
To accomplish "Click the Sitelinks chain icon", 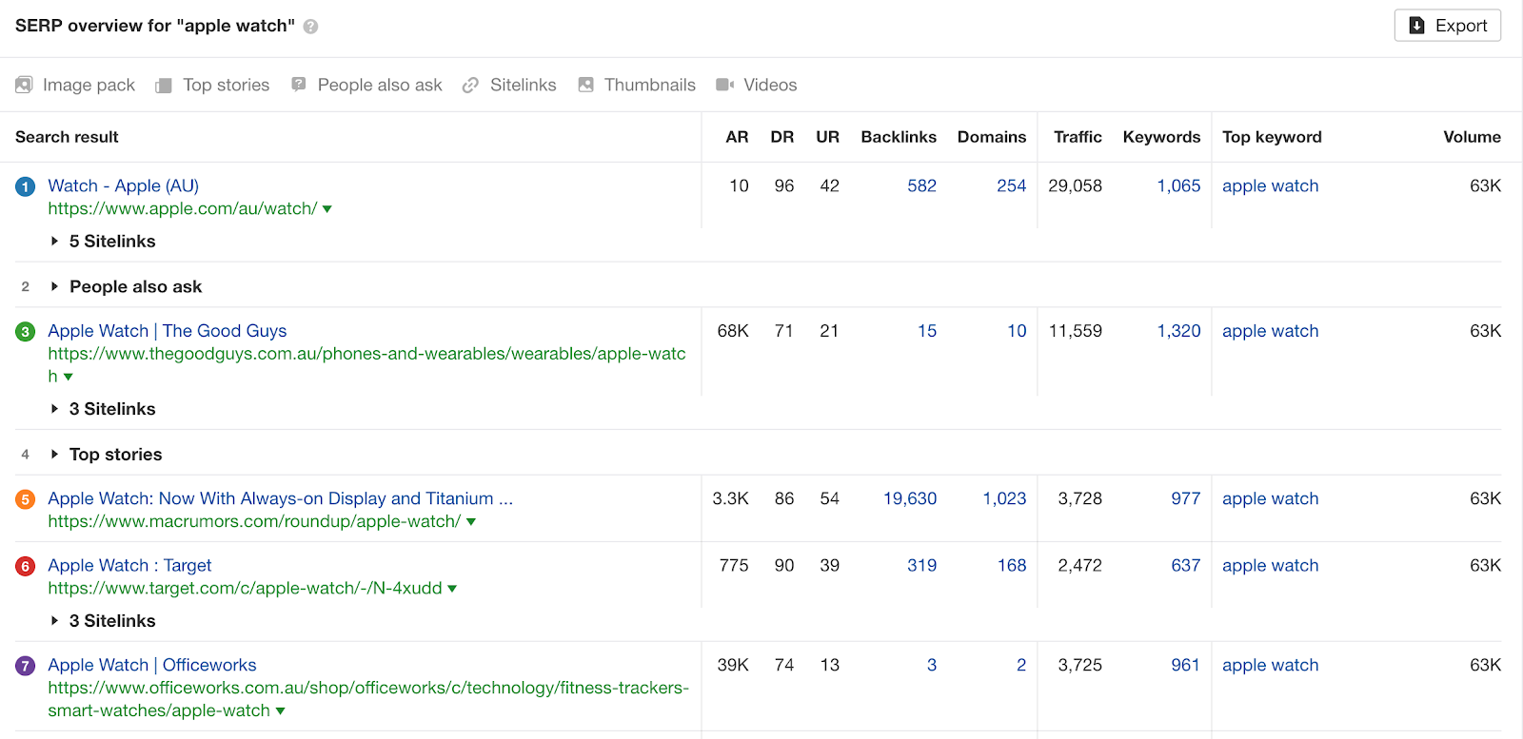I will click(470, 86).
